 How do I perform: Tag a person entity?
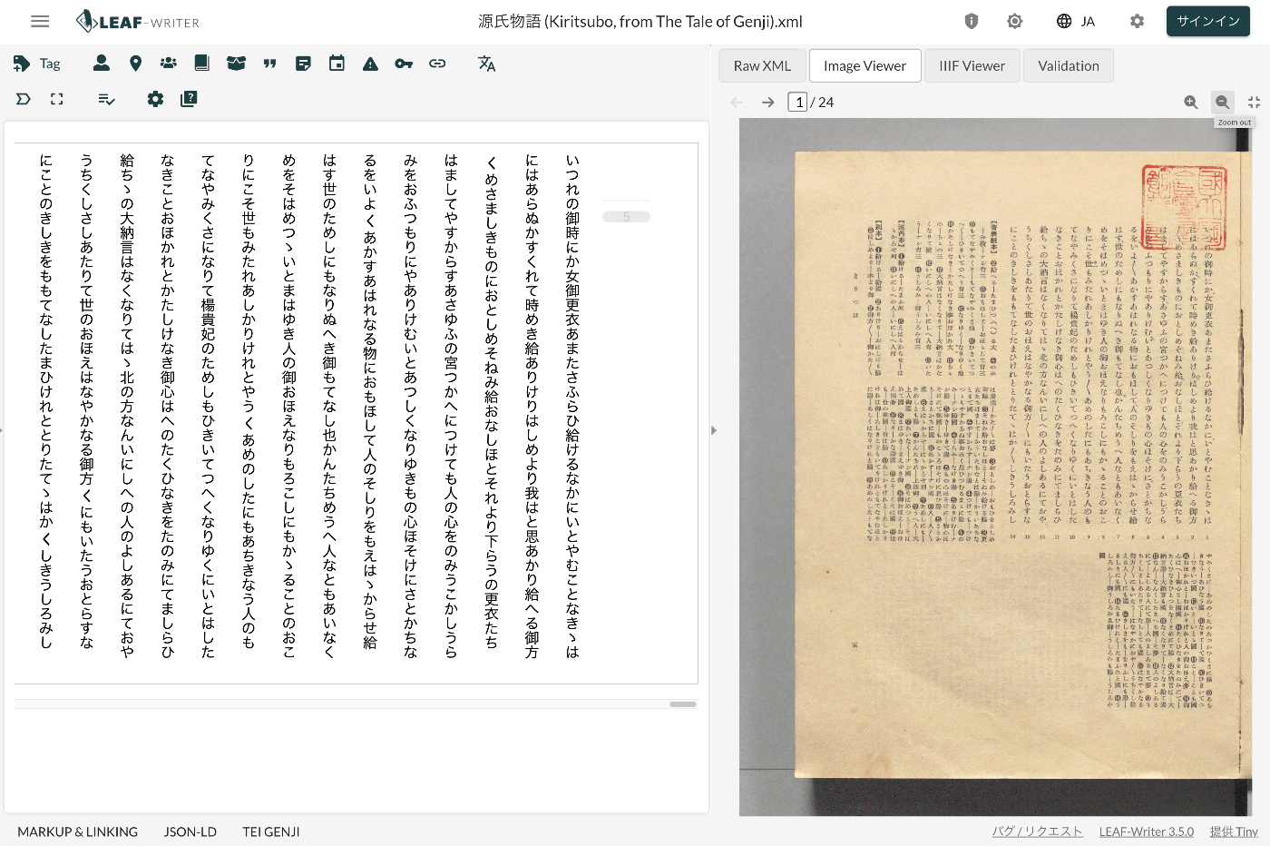(102, 63)
